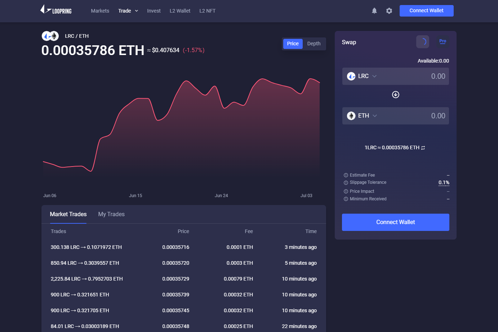This screenshot has height=332, width=498.
Task: Click Connect Wallet in swap panel
Action: [x=396, y=222]
